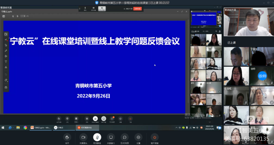Click the third icon in inner meeting bar
Viewport: 274px width, 145px height.
coord(76,119)
